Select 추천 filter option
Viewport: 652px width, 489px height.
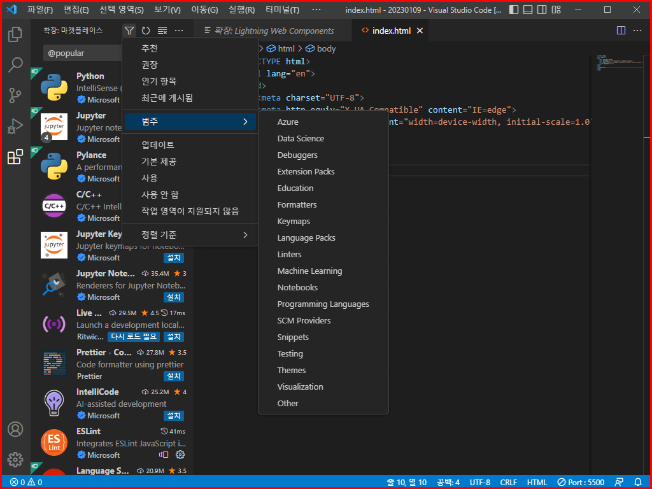(190, 48)
